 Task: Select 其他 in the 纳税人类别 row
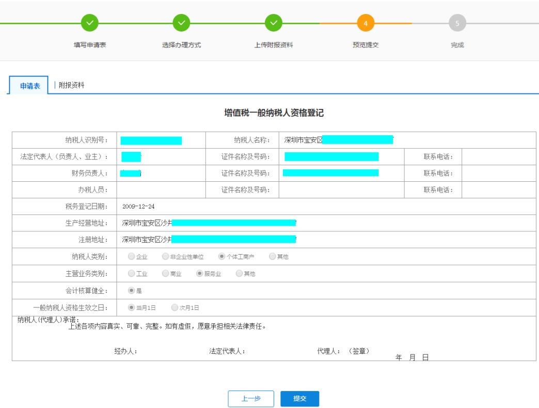click(272, 257)
